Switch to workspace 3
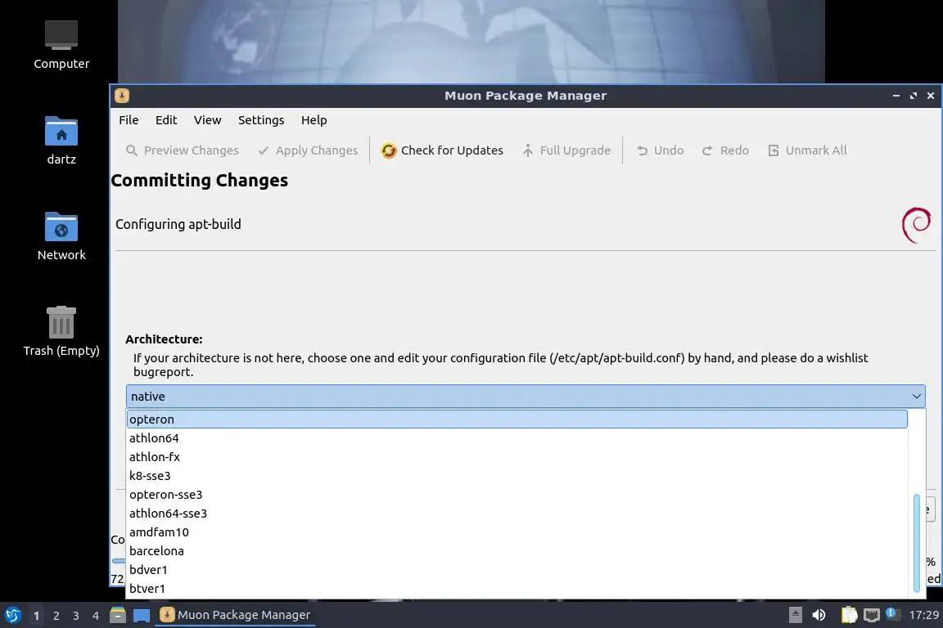The width and height of the screenshot is (943, 628). pos(76,616)
